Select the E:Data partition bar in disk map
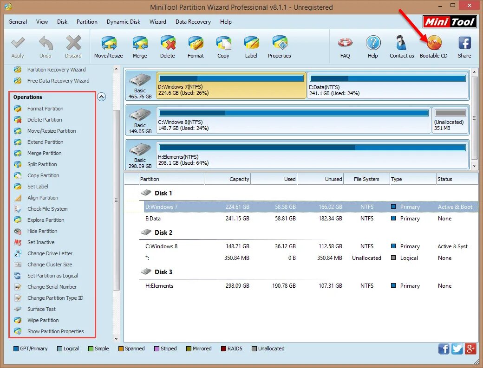 click(388, 85)
